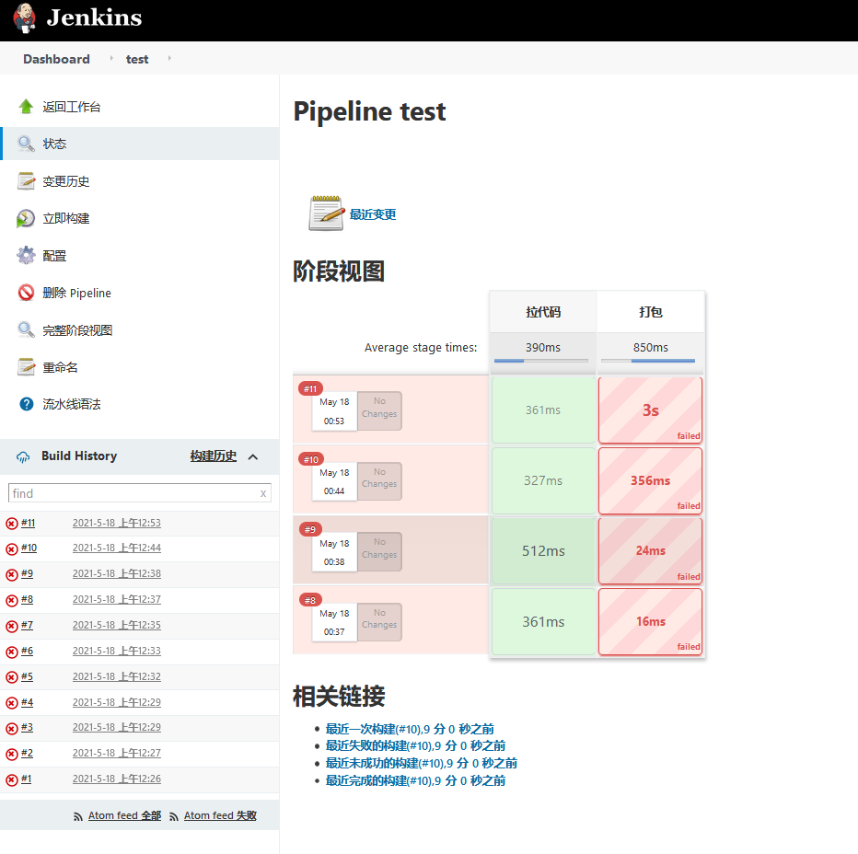Open the 最近变更 link
This screenshot has height=854, width=858.
point(373,213)
